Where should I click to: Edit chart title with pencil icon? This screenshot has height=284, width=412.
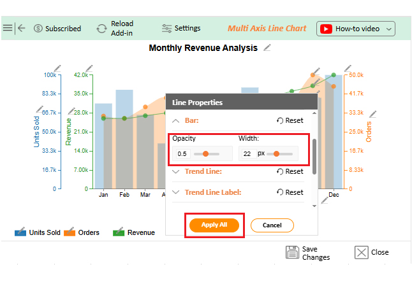(x=267, y=48)
